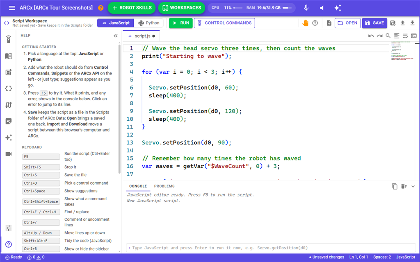The width and height of the screenshot is (420, 262).
Task: Click Ln 1, Col 1 status entry
Action: (358, 257)
